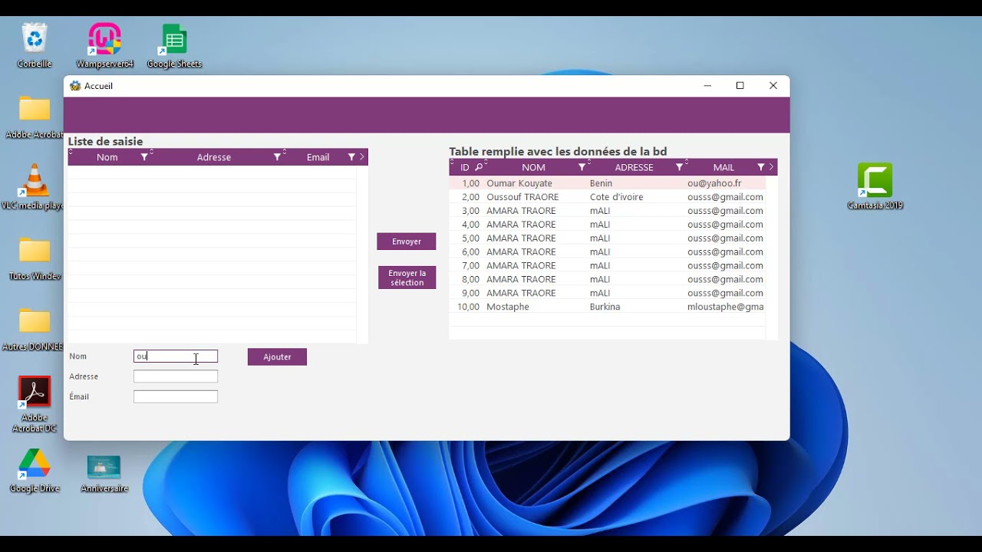Click the Envoyer button
982x552 pixels.
click(x=407, y=242)
